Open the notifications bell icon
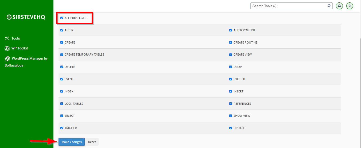The image size is (361, 148). 339,6
